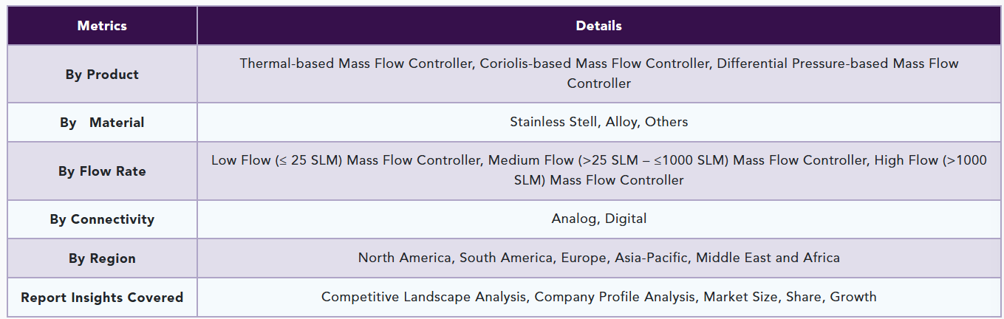Click the Stainless Stell, Alloy, Others cell
The image size is (1004, 319).
pyautogui.click(x=598, y=122)
